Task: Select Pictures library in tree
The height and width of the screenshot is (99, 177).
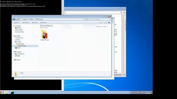Action: pyautogui.click(x=19, y=42)
